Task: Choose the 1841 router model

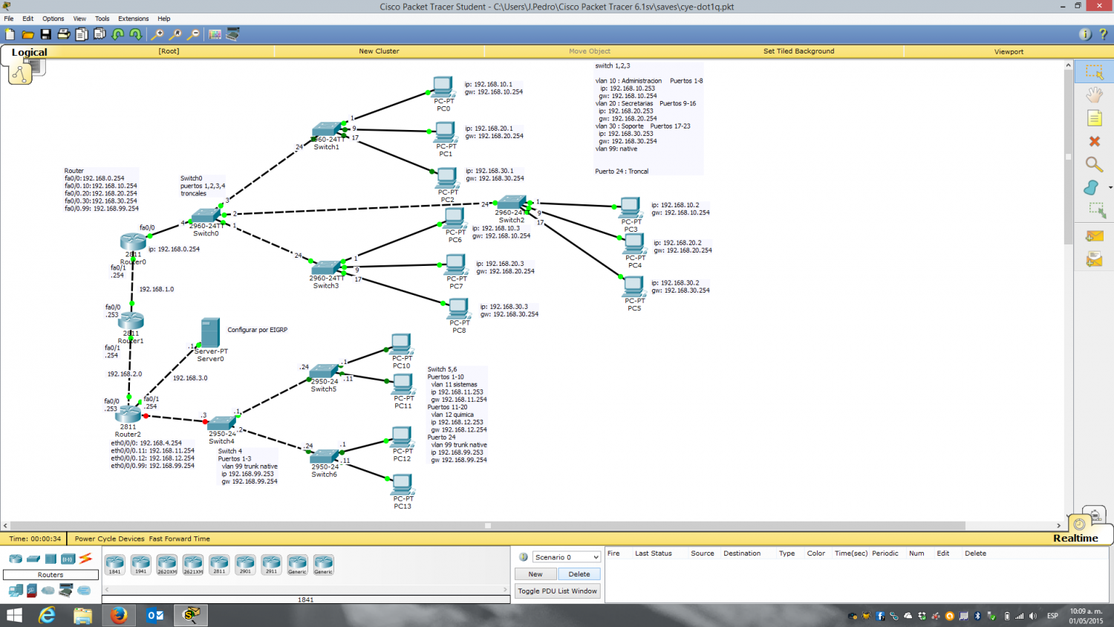Action: (x=114, y=565)
